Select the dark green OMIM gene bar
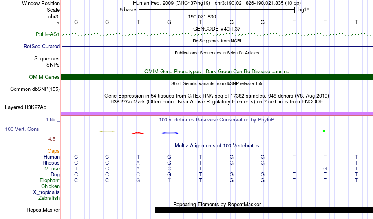The image size is (373, 219). [217, 77]
